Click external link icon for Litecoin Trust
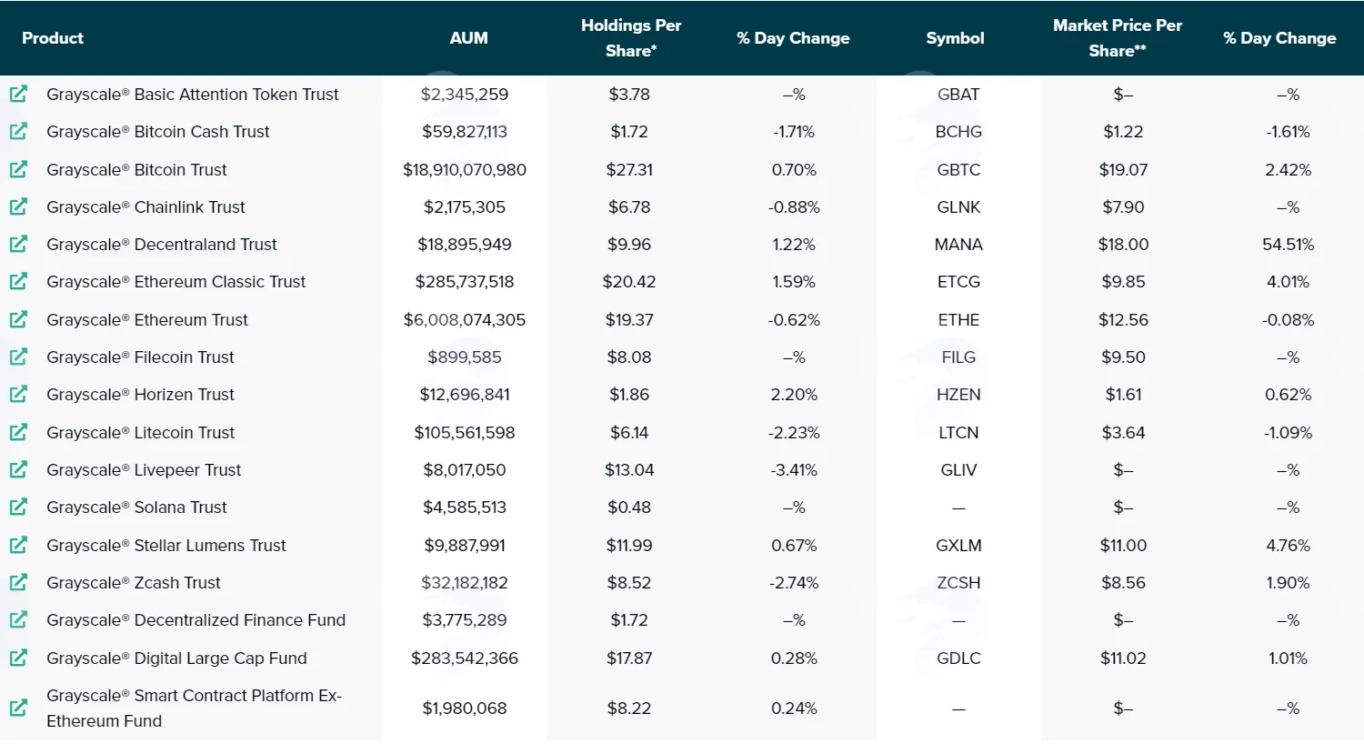The image size is (1364, 744). tap(18, 432)
